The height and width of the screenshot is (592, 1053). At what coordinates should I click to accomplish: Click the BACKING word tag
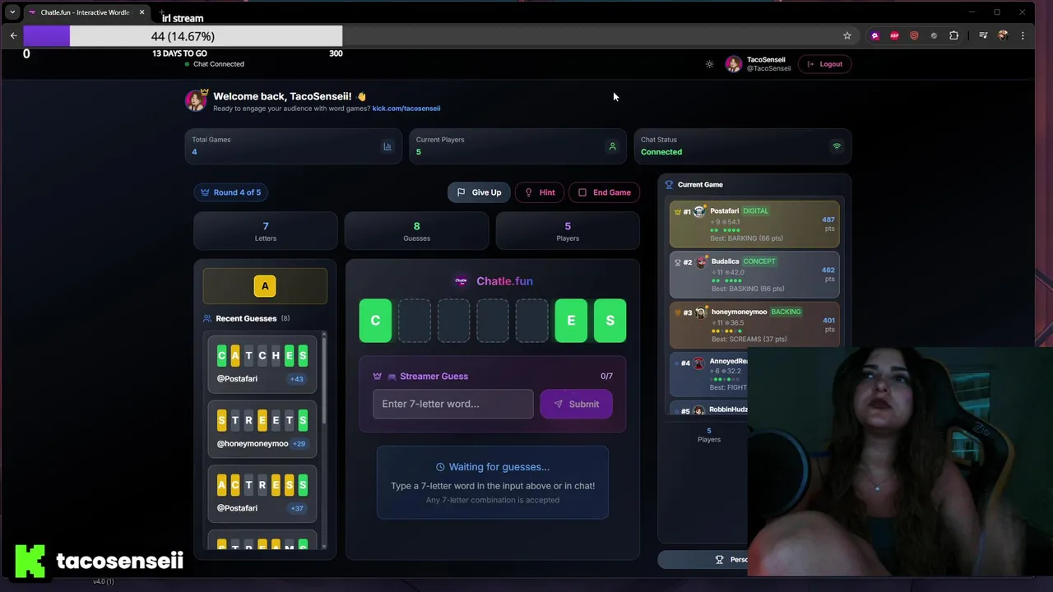point(786,312)
